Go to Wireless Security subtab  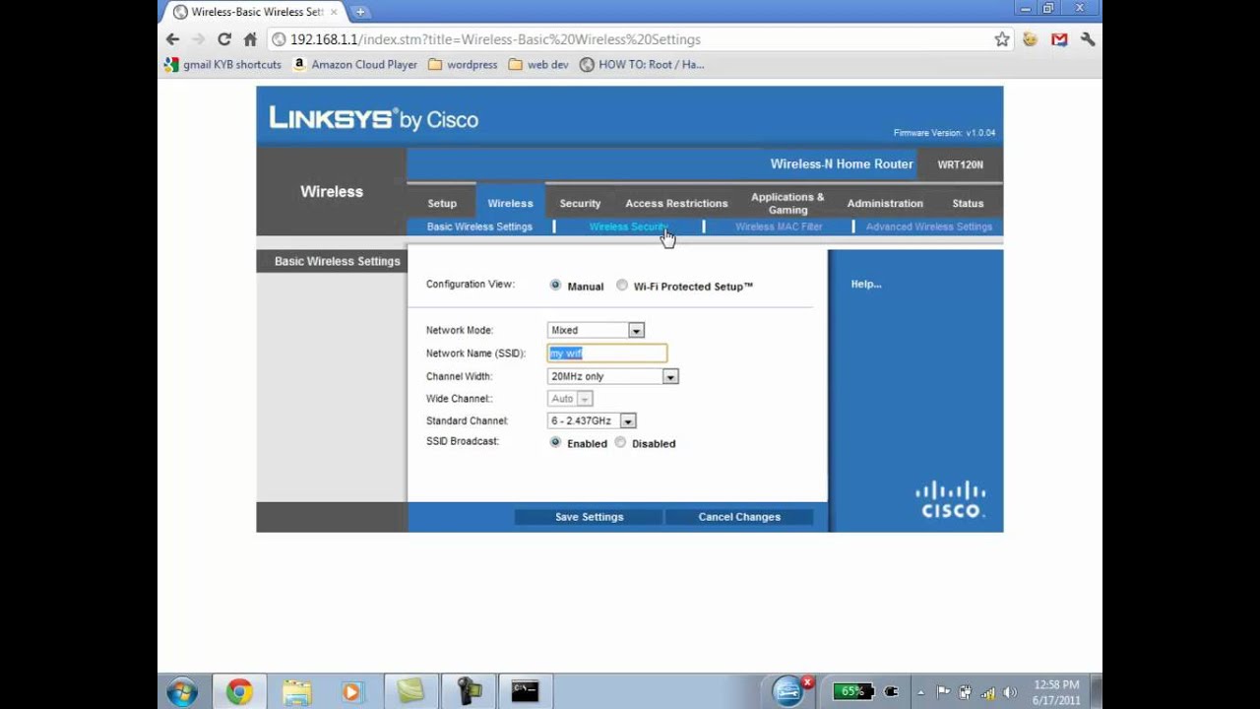click(x=628, y=226)
